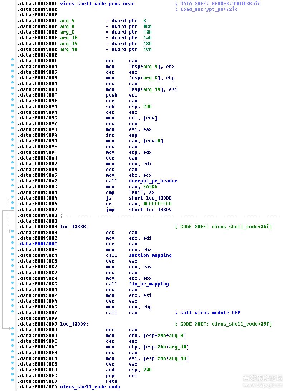Jump to loc_13BD9 from the jmp instruction
286x391 pixels.
[159, 210]
